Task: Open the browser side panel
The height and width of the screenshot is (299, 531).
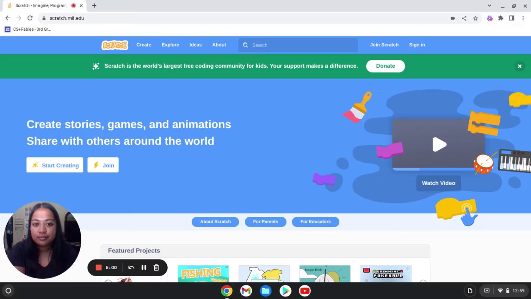Action: click(512, 18)
